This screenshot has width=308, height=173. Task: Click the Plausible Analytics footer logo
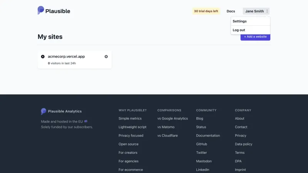pyautogui.click(x=61, y=111)
